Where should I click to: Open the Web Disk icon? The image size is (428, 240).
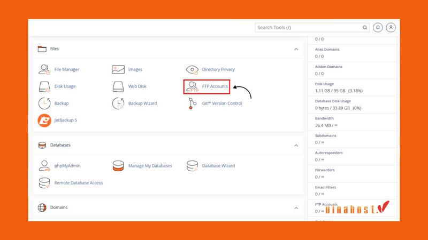coord(118,86)
